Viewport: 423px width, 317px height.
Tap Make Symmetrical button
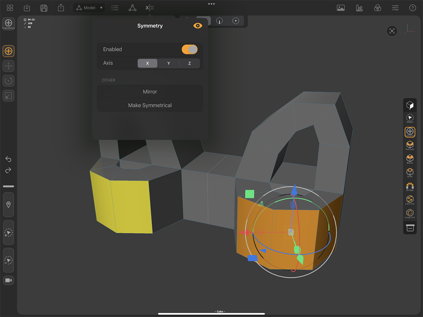150,105
